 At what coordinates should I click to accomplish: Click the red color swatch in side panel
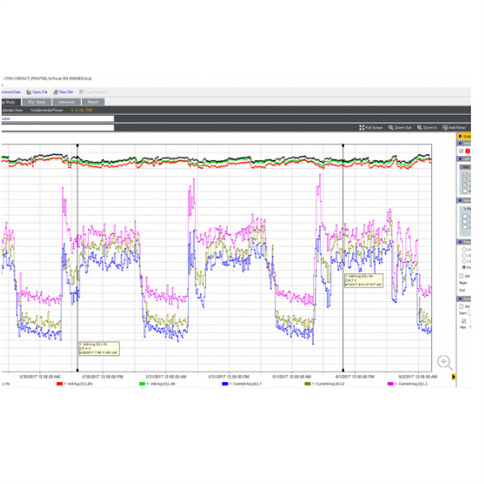468,151
